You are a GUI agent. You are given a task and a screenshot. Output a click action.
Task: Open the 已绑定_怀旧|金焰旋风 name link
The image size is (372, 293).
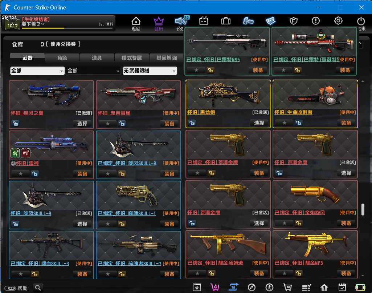300,213
